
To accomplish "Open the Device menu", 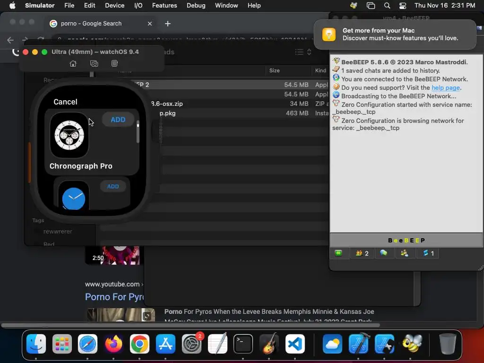I will (114, 5).
